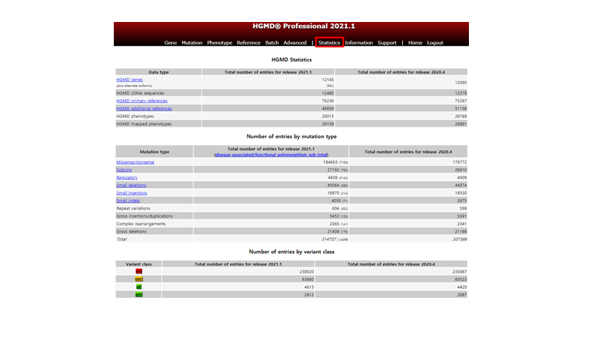The height and width of the screenshot is (341, 607).
Task: Click the total value 314707
Action: point(329,239)
